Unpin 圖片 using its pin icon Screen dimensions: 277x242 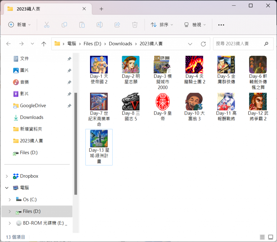click(69, 71)
